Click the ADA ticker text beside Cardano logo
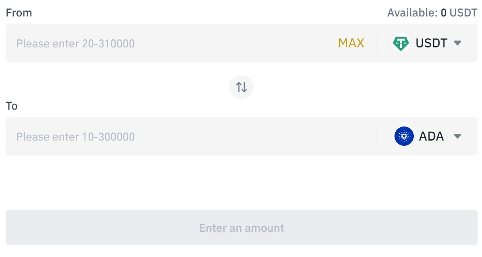482x257 pixels. click(x=431, y=136)
